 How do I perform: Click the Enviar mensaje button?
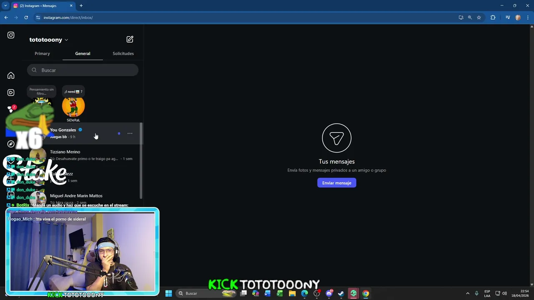[x=337, y=183]
